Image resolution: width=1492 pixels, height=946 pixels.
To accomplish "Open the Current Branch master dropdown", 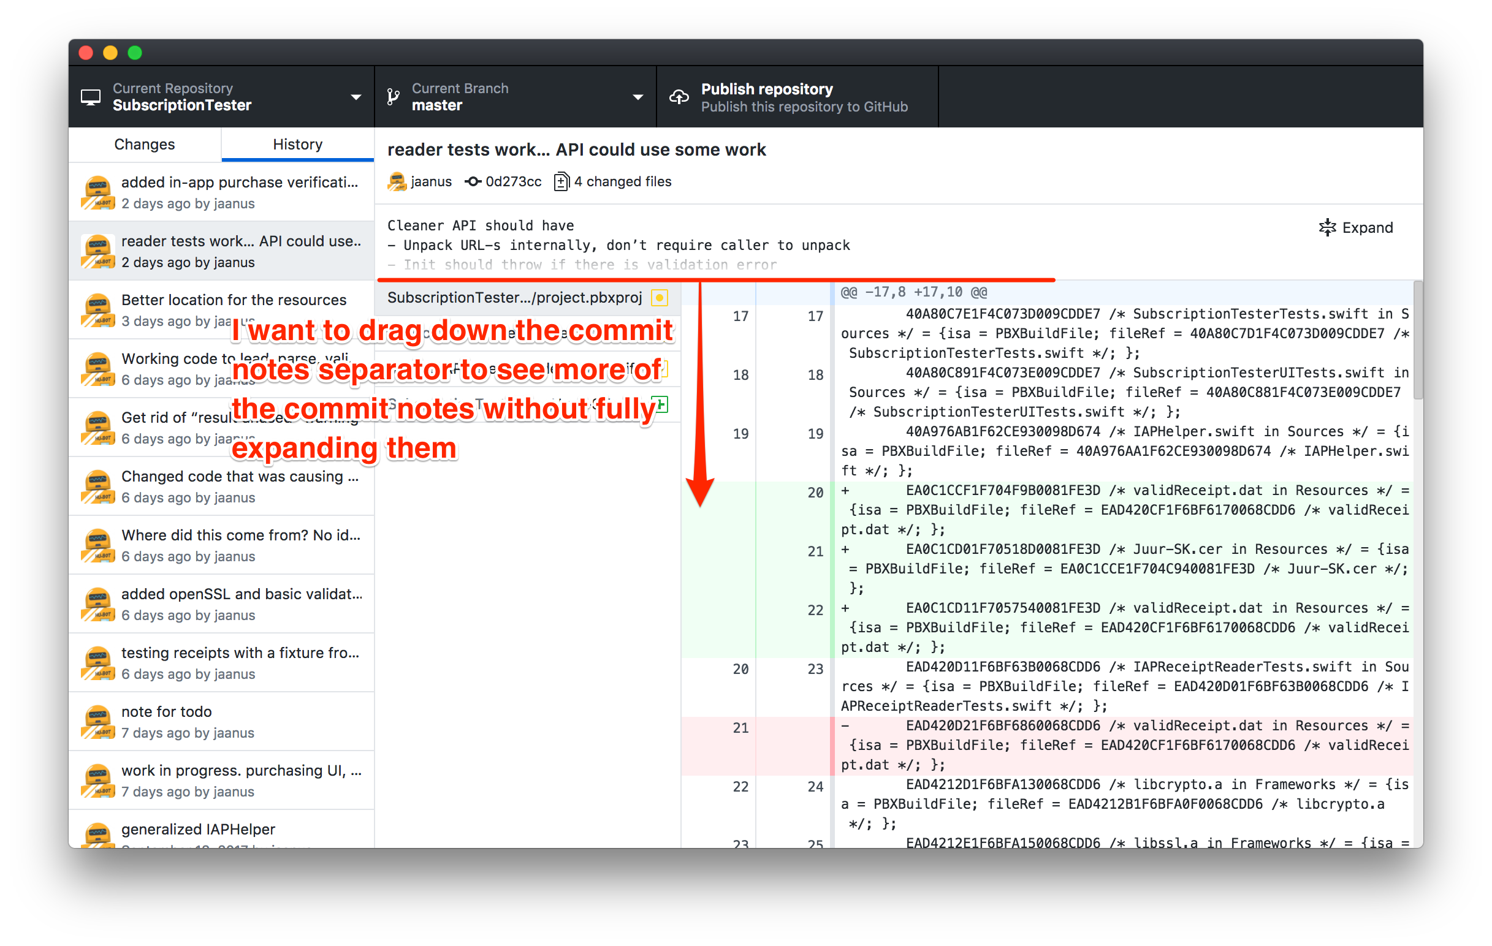I will pos(515,97).
